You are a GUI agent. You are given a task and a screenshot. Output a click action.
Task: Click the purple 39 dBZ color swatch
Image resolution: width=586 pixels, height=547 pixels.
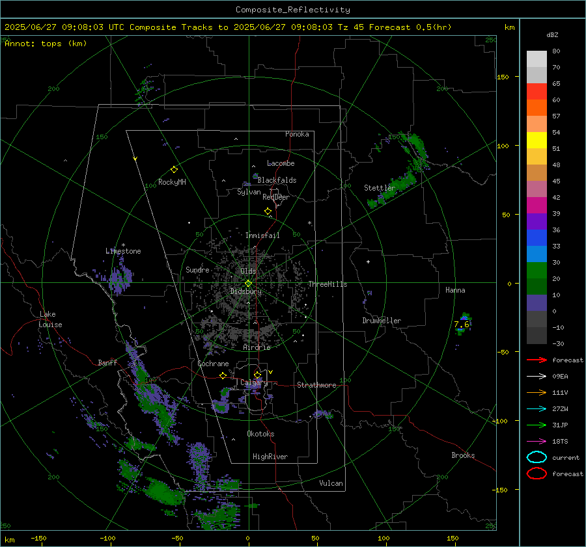tap(537, 221)
